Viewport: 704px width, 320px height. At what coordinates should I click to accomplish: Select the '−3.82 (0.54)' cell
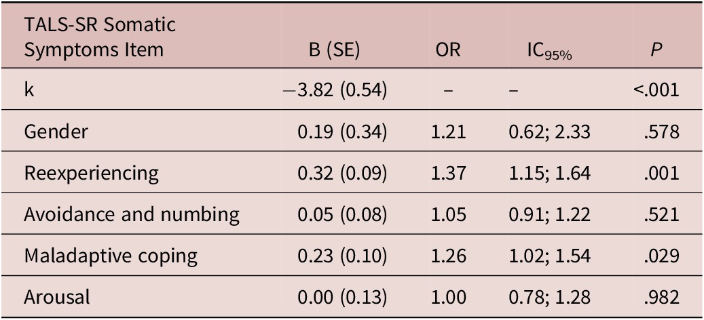(335, 90)
